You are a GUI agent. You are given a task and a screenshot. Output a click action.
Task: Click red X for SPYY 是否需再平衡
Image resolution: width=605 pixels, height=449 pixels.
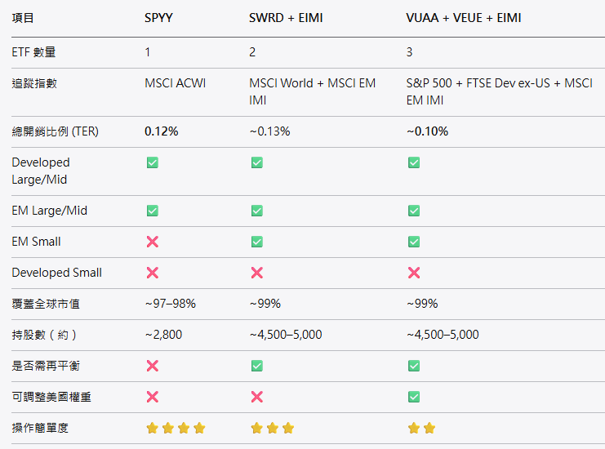[152, 366]
